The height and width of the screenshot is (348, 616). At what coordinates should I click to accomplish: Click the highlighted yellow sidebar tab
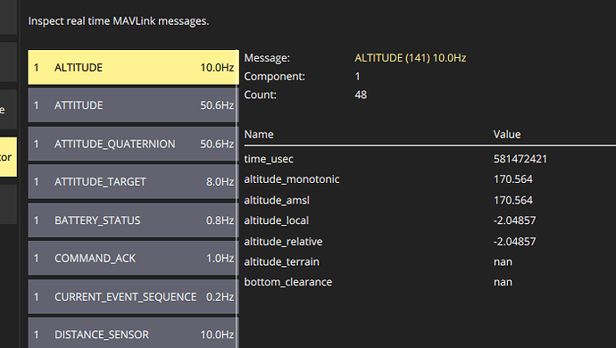[8, 157]
